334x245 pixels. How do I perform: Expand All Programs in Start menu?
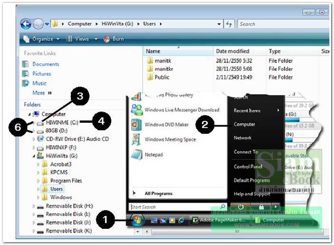pos(158,194)
